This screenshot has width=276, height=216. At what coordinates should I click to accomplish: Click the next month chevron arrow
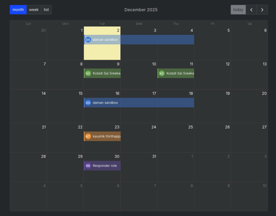pos(262,10)
